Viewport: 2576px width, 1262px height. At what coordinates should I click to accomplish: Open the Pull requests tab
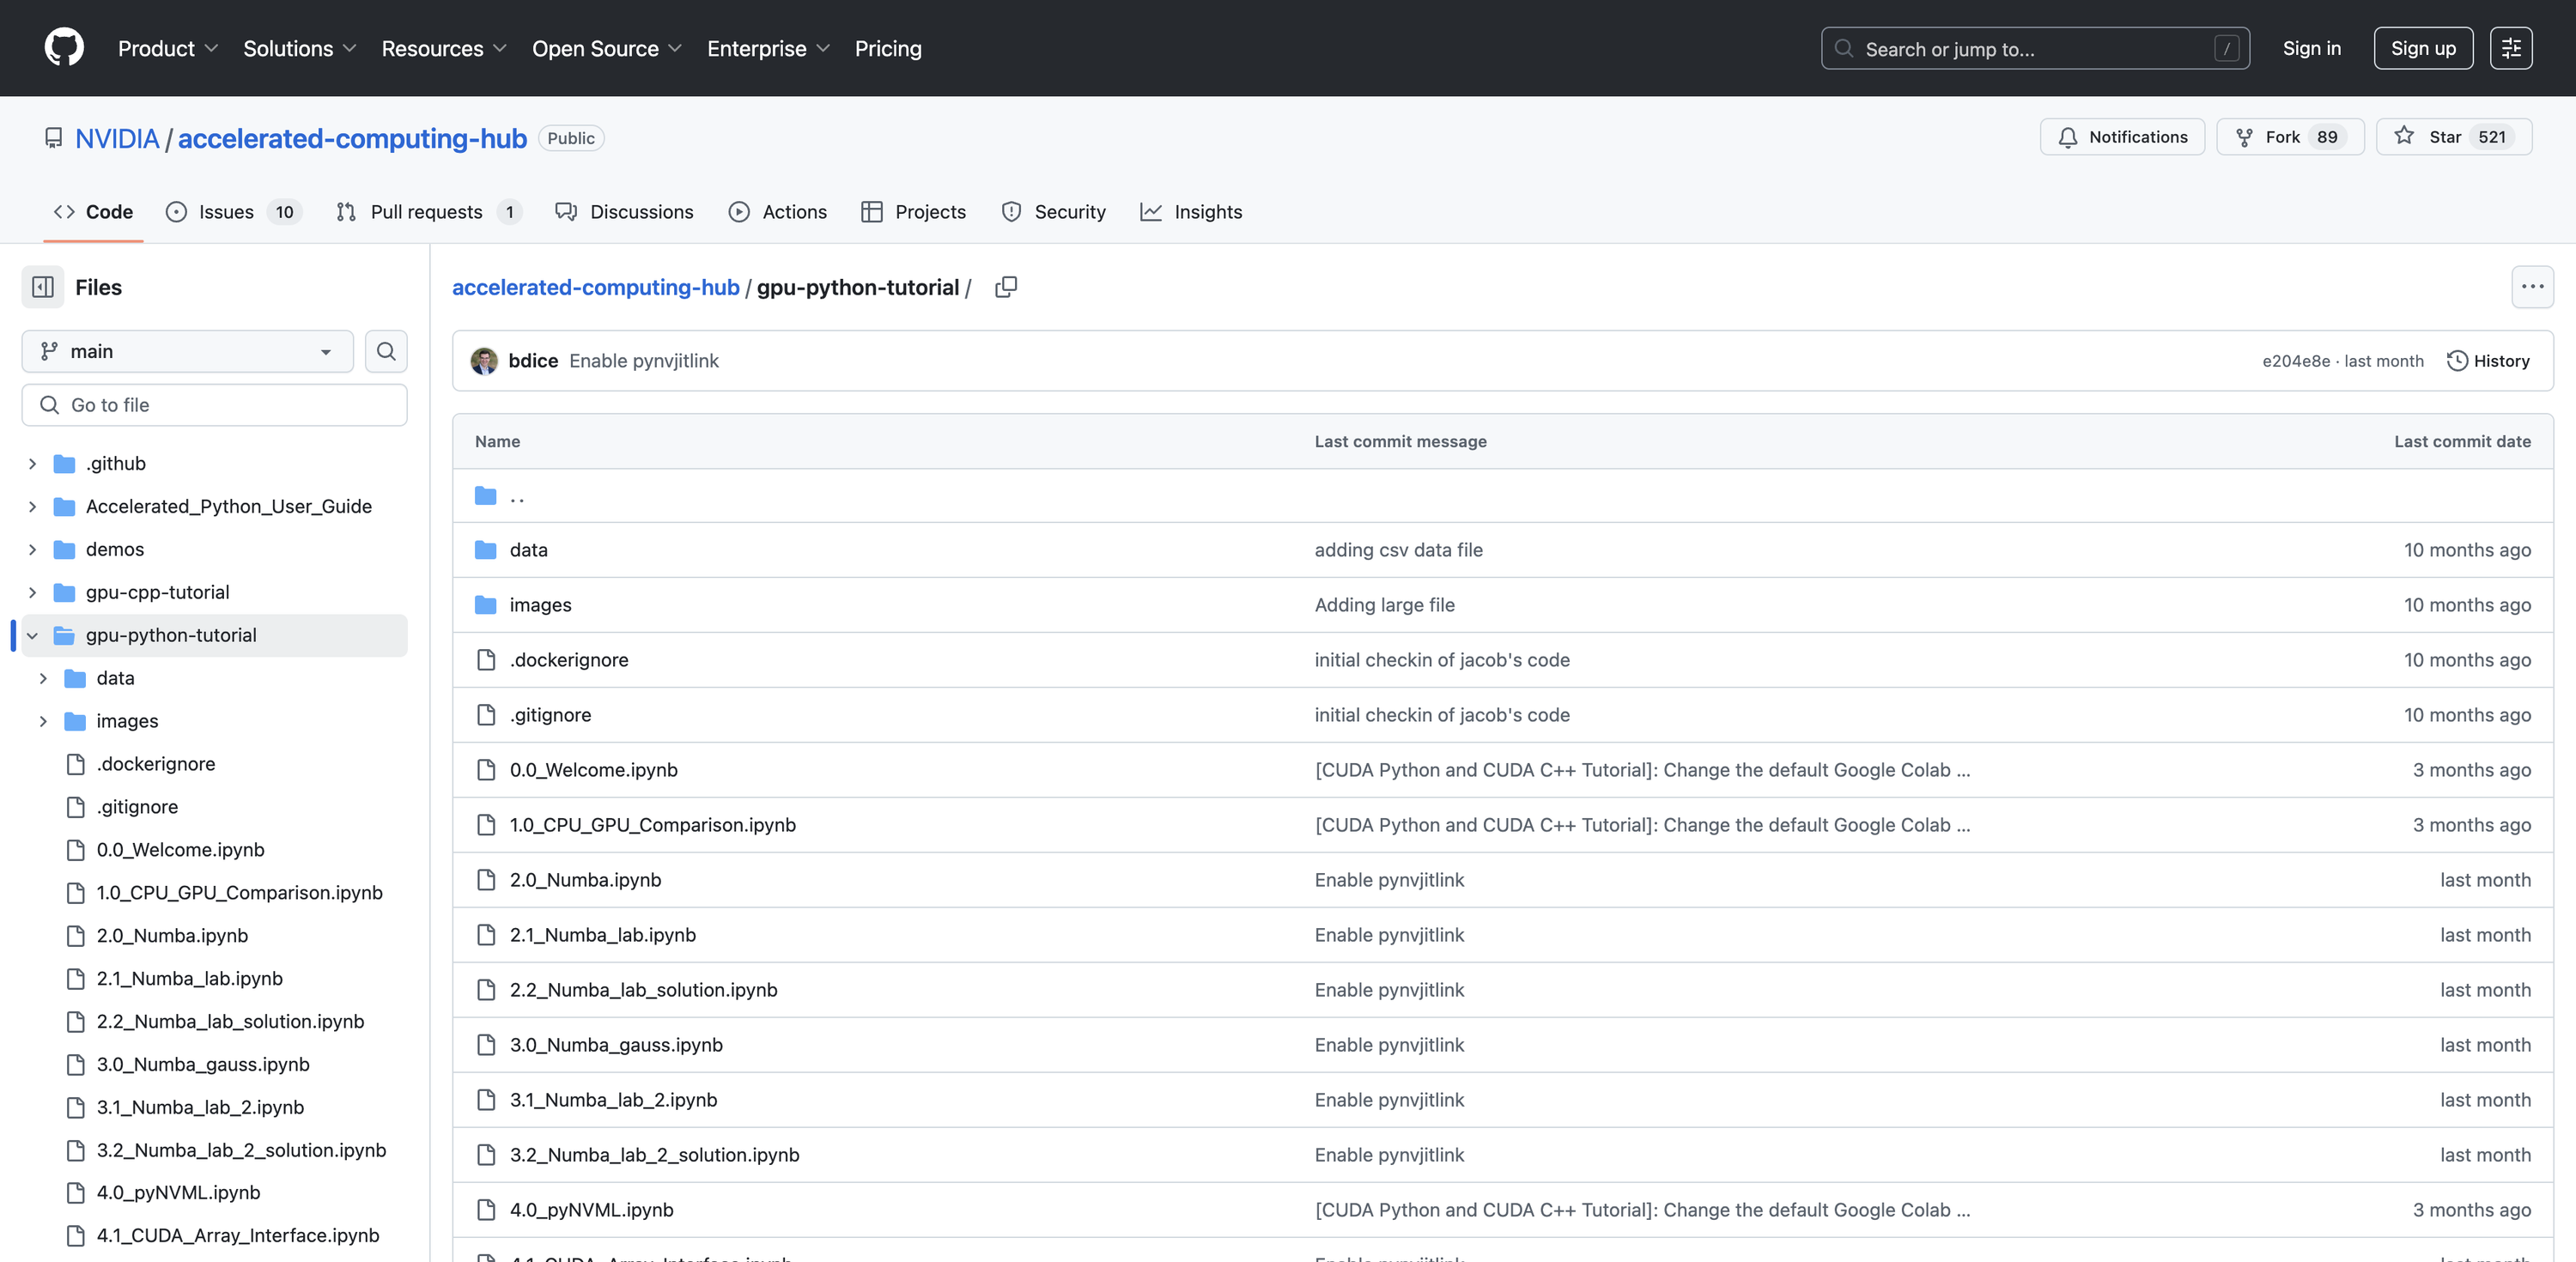(429, 212)
